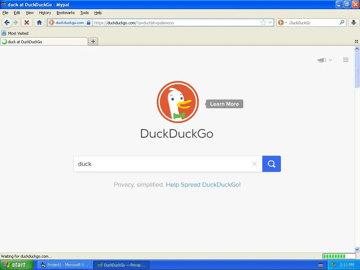This screenshot has height=270, width=360.
Task: Clear the search box with the X
Action: click(x=255, y=164)
